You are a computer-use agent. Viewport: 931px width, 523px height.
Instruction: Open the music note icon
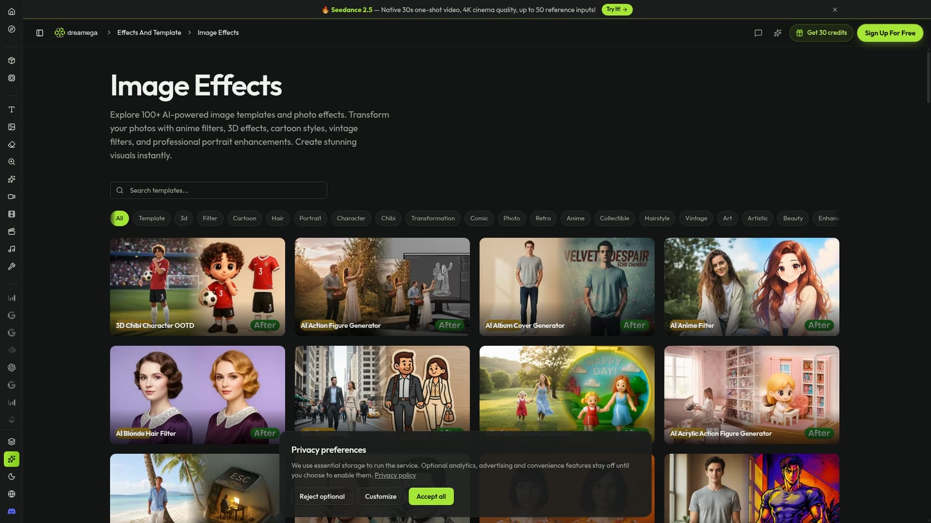point(12,249)
